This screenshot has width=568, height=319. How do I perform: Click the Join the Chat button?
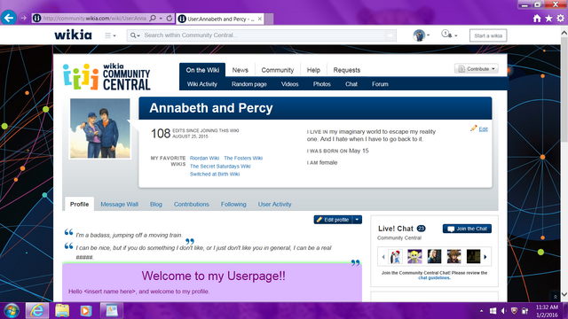click(x=467, y=229)
